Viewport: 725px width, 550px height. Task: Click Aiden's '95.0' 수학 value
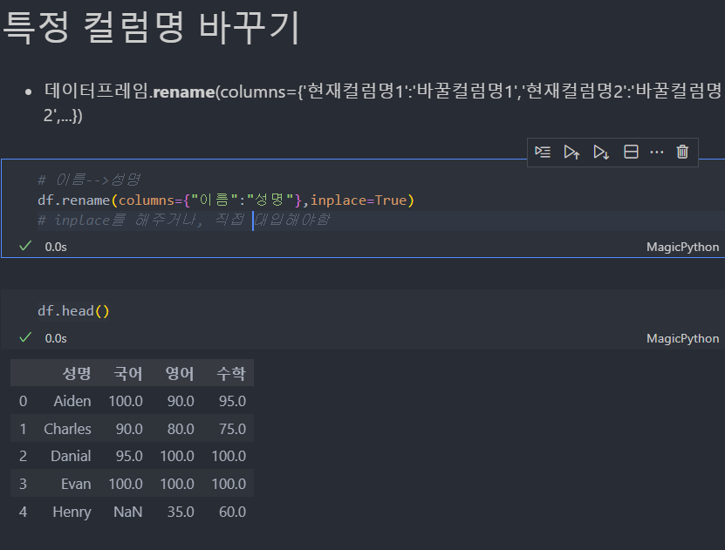coord(232,401)
